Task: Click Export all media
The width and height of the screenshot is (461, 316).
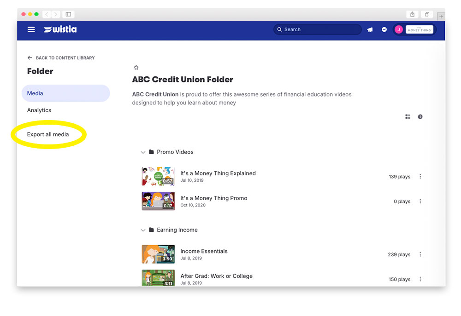Action: point(48,134)
